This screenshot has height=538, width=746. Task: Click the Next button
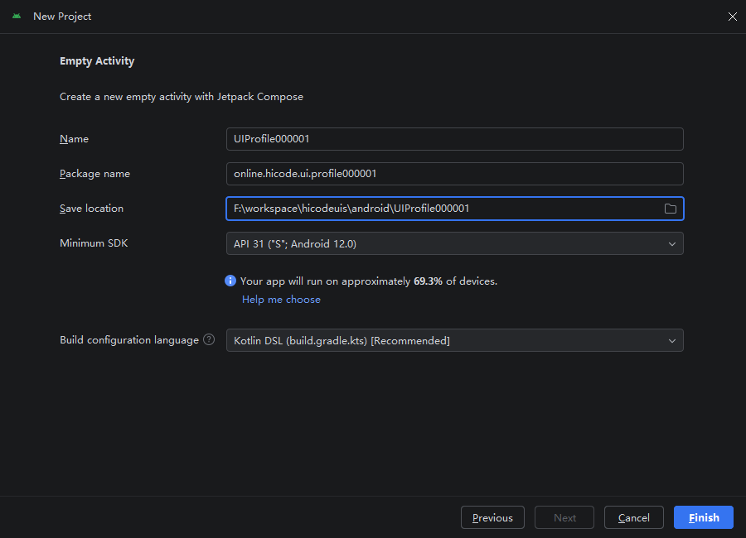pyautogui.click(x=564, y=517)
